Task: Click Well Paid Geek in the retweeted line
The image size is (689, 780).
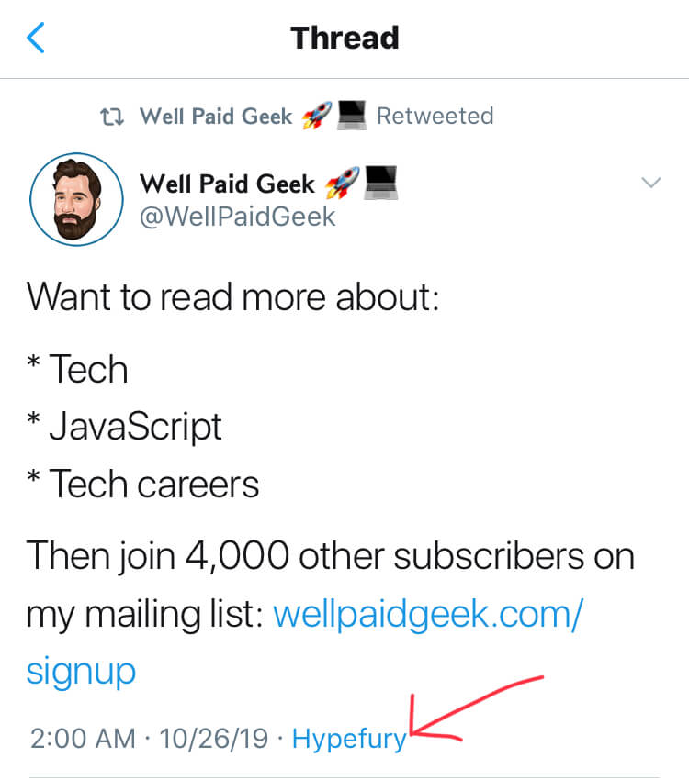Action: [x=216, y=117]
